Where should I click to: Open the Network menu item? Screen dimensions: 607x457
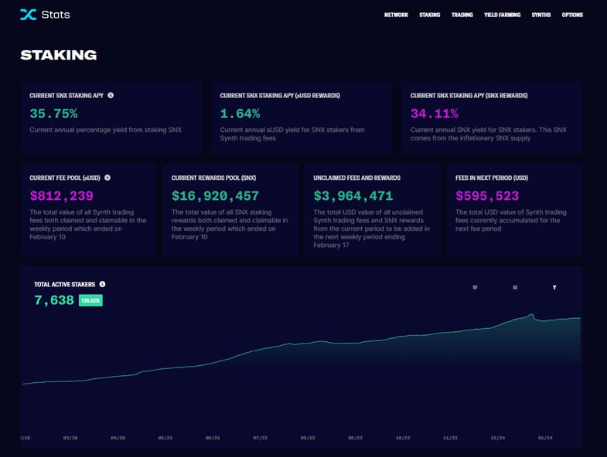click(x=396, y=15)
